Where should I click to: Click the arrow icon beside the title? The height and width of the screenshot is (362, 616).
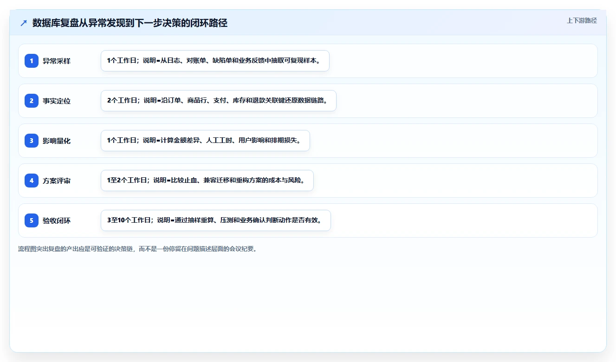tap(24, 23)
